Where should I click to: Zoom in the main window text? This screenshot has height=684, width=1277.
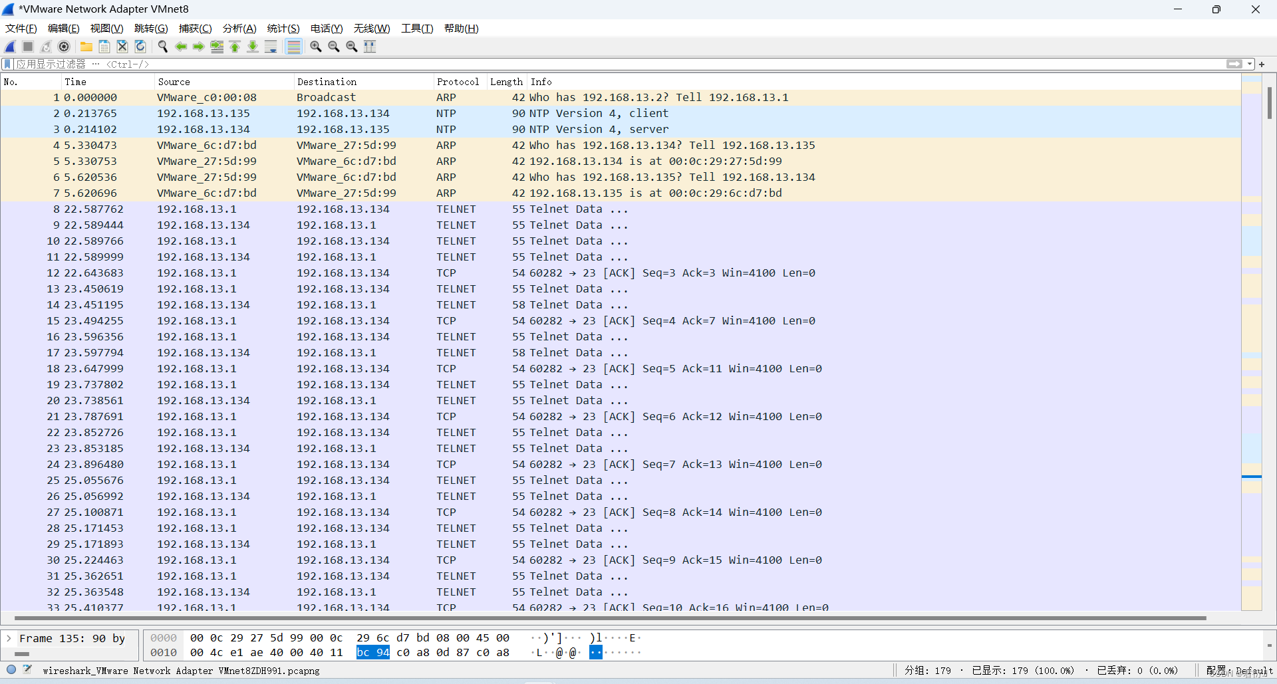[316, 47]
